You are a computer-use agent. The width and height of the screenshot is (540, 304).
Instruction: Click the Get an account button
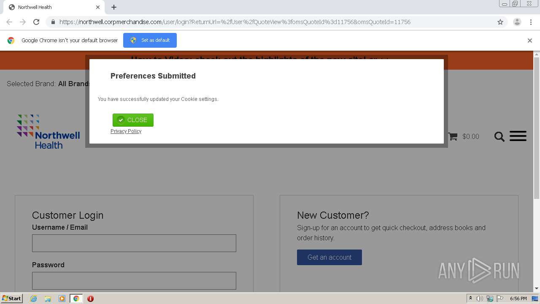tap(329, 257)
